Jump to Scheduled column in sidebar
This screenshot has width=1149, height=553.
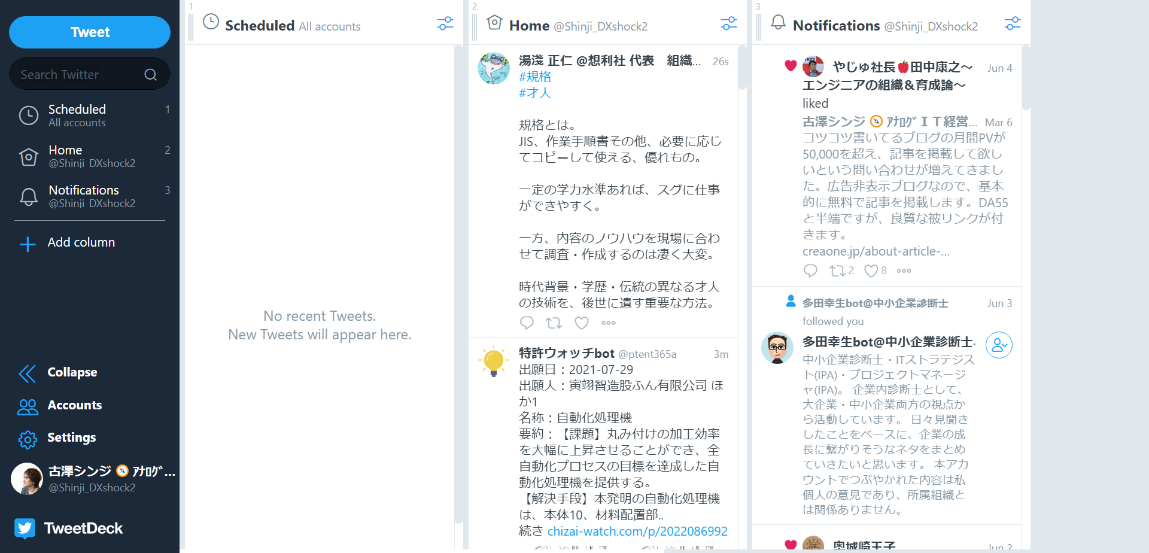coord(90,116)
